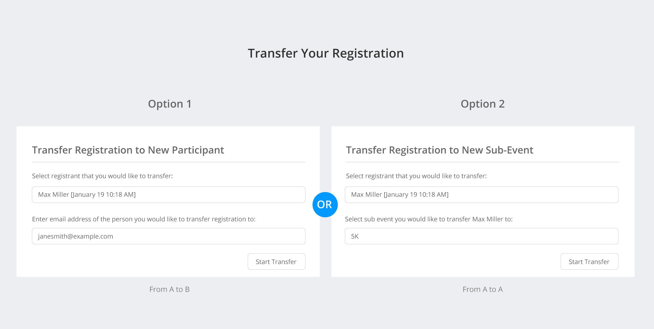This screenshot has height=329, width=654.
Task: Click the From A to B caption
Action: pos(169,289)
